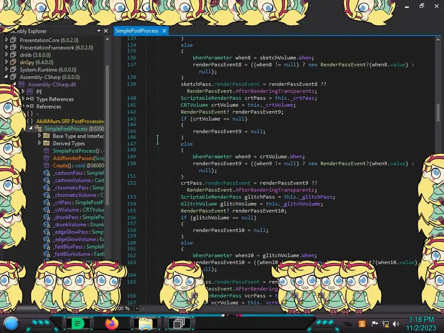The height and width of the screenshot is (333, 444).
Task: Click the code editor vertical scrollbar thumb
Action: click(x=438, y=112)
